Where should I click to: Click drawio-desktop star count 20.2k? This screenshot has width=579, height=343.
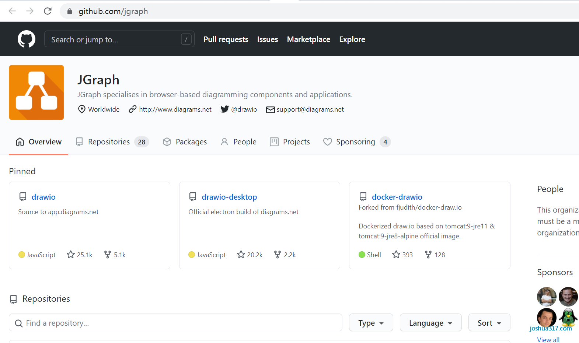[x=250, y=255]
